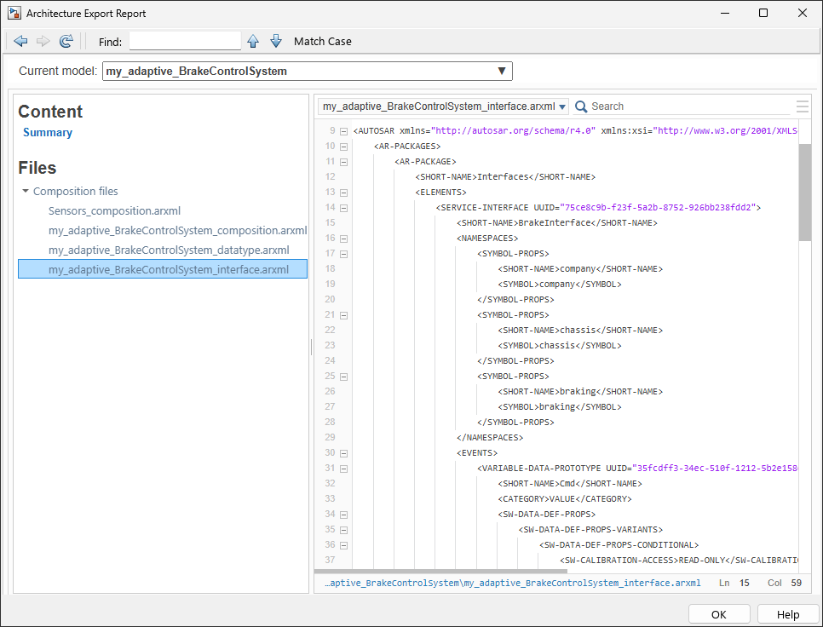The image size is (823, 627).
Task: Click the braking short name on line 26
Action: point(578,391)
